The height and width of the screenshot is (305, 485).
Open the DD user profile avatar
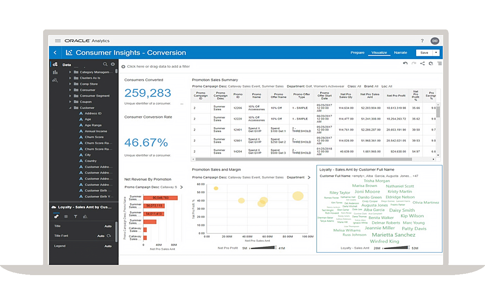[x=435, y=41]
